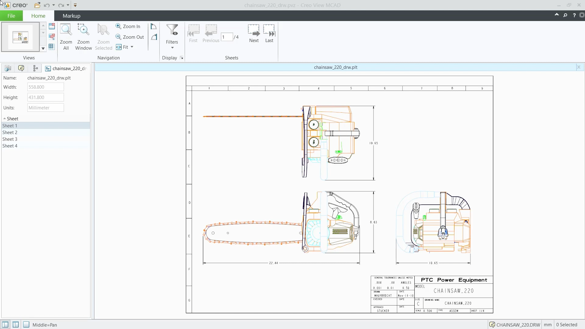Open the structure panel tab icon
The image size is (585, 329).
(x=8, y=68)
